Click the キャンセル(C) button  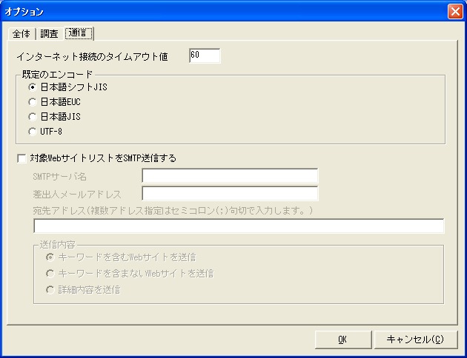[x=415, y=340]
